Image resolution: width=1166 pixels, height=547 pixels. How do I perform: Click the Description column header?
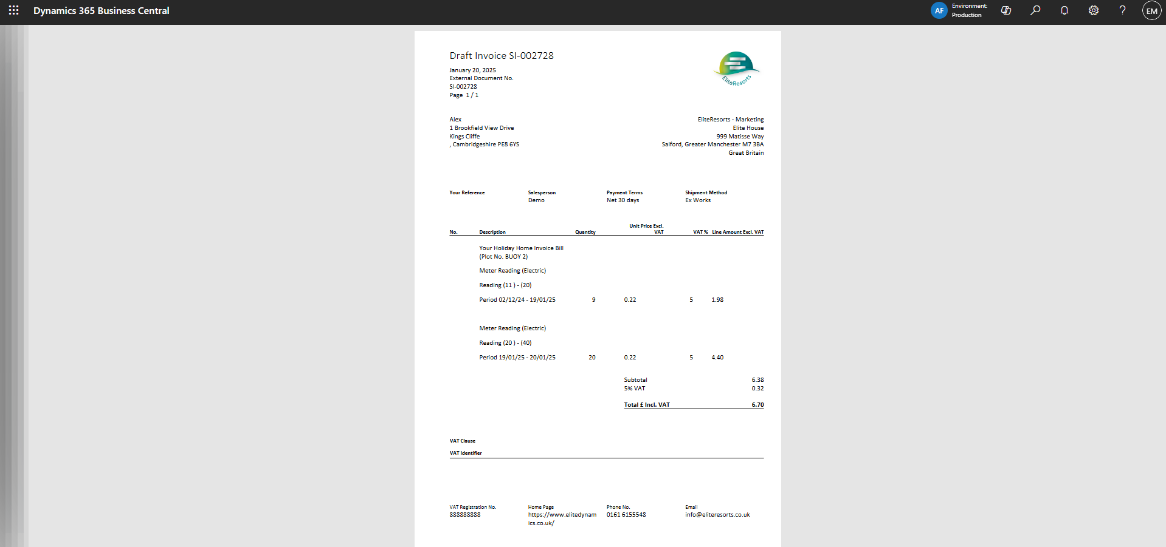[x=492, y=232]
